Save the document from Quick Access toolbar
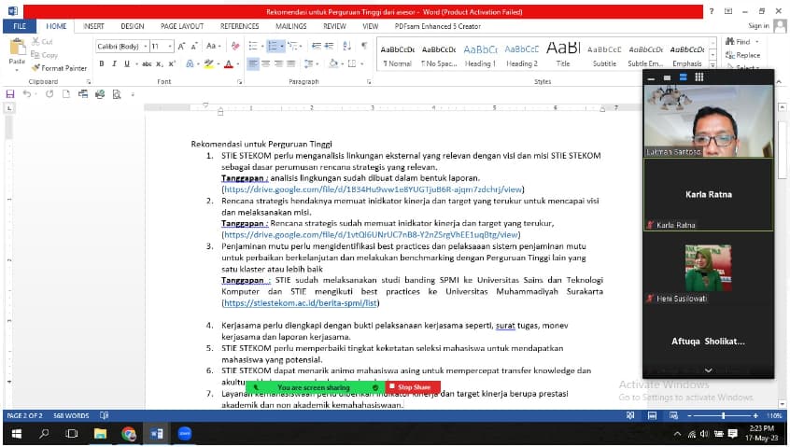790x447 pixels. pos(10,94)
